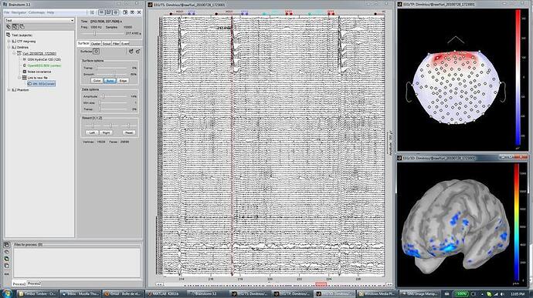Click the top data icon in Files to process panel

[6, 244]
